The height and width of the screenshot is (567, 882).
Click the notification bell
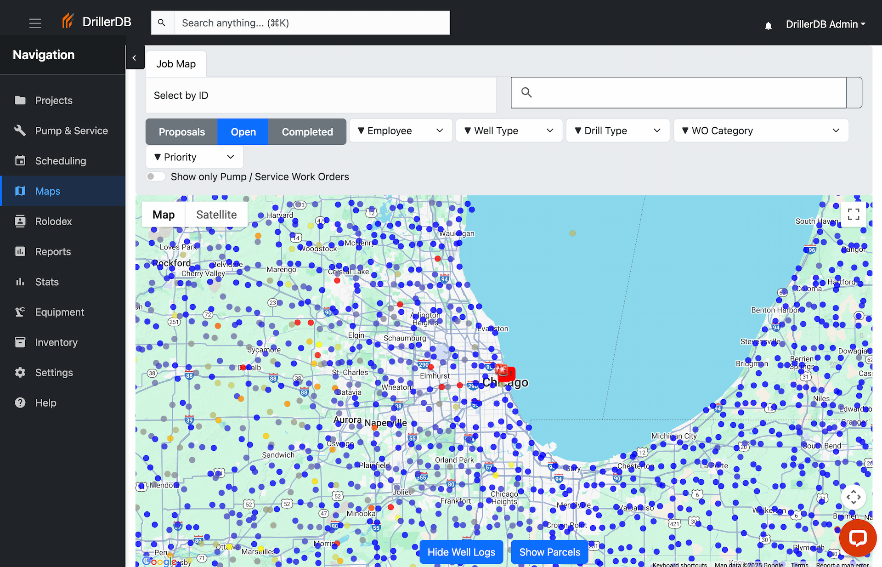pyautogui.click(x=768, y=25)
